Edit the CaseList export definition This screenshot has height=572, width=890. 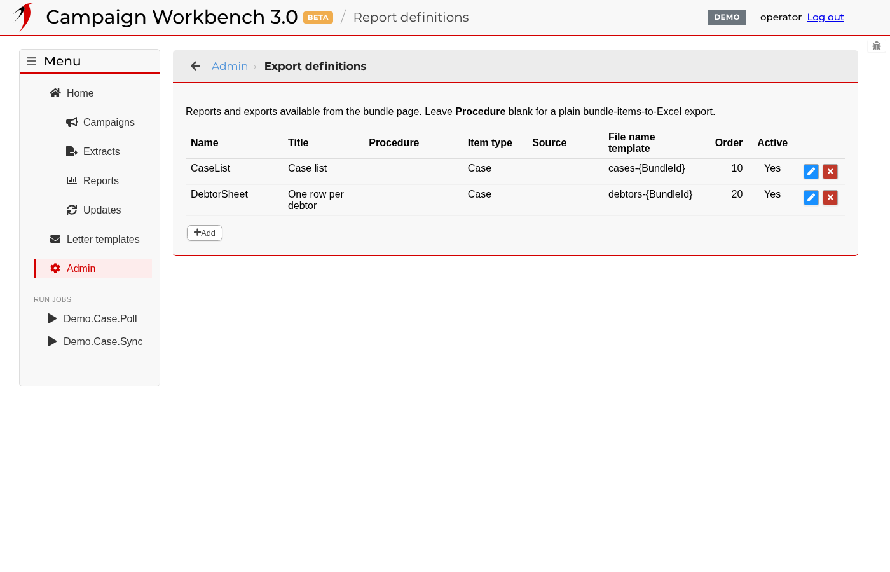point(811,172)
